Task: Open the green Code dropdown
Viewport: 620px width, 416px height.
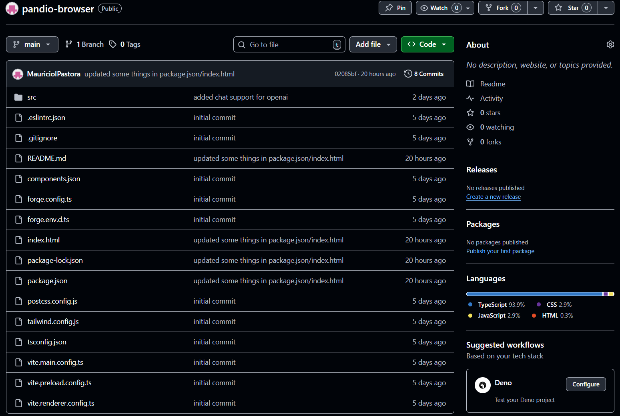Action: pyautogui.click(x=427, y=44)
